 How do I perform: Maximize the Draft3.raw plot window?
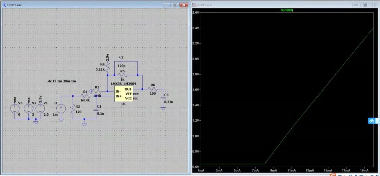pos(365,5)
